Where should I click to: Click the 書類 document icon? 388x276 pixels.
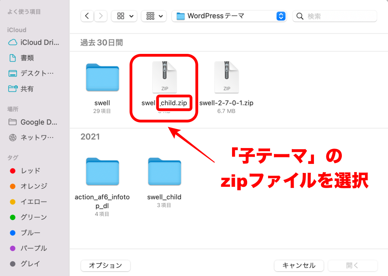(x=13, y=58)
